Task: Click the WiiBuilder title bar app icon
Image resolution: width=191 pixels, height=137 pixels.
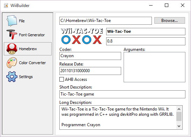Action: tap(6, 5)
